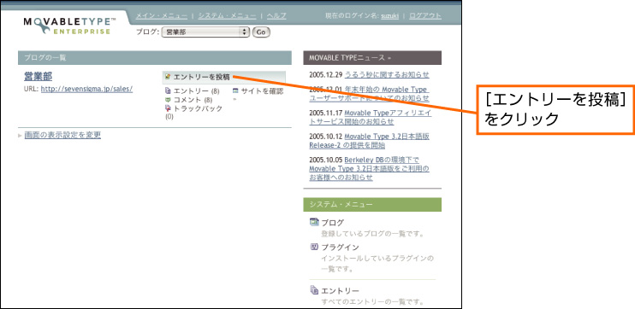This screenshot has width=635, height=309.
Task: Click the 登録しているブログの一覧です description
Action: [x=372, y=234]
